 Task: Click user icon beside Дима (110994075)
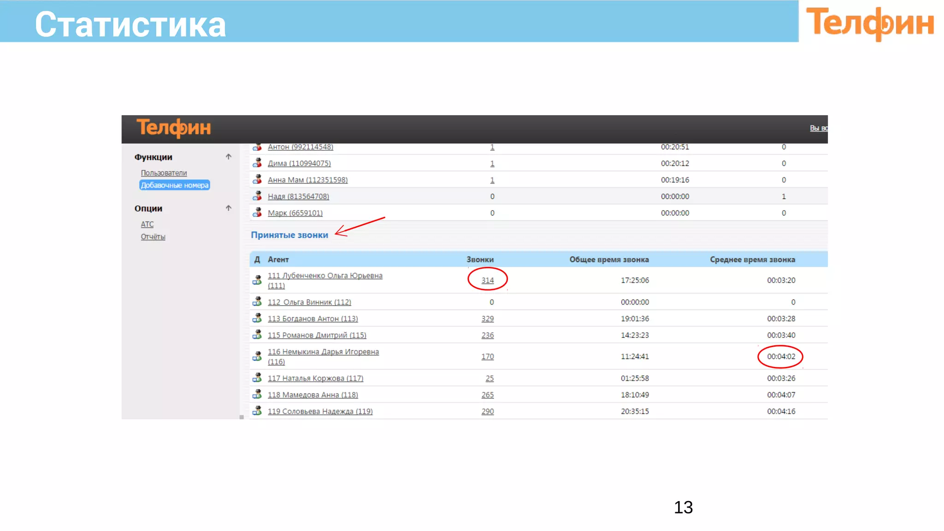click(x=257, y=163)
